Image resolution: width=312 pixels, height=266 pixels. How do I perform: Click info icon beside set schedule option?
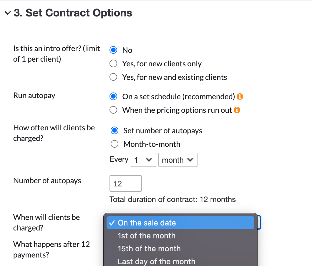240,97
